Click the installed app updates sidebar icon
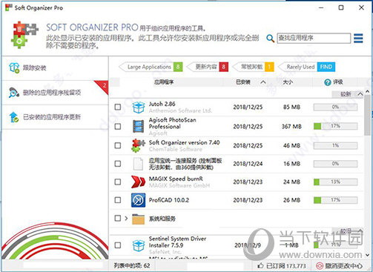The height and width of the screenshot is (272, 373). pyautogui.click(x=14, y=117)
